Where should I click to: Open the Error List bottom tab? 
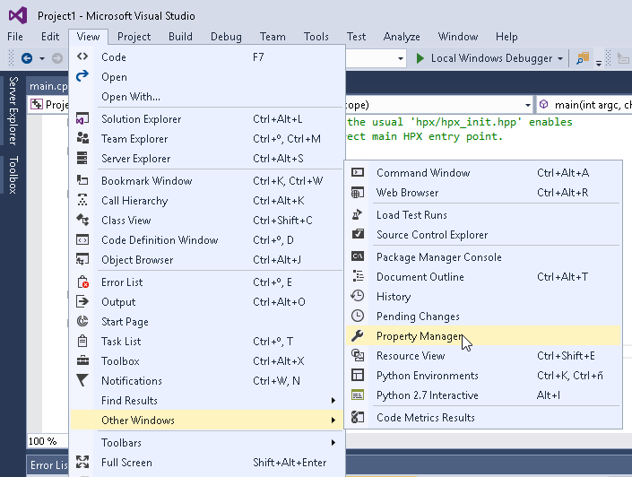coord(48,465)
